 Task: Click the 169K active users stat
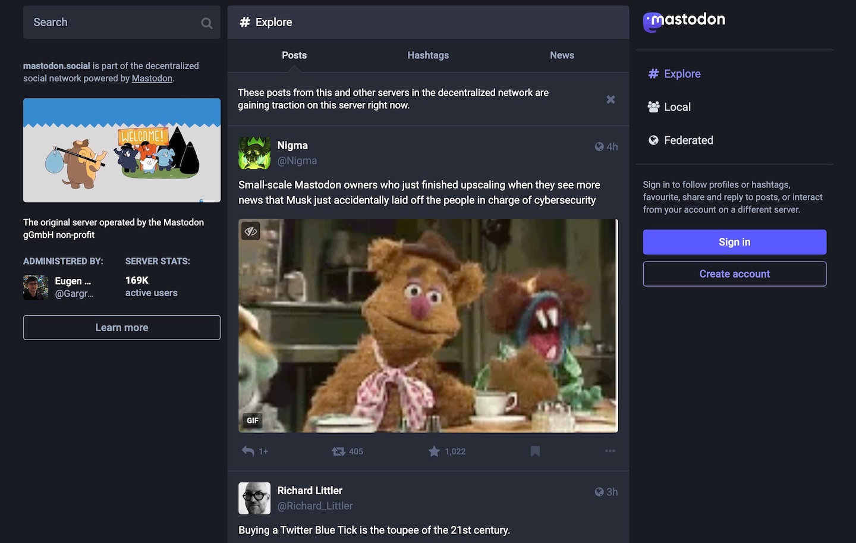click(151, 287)
